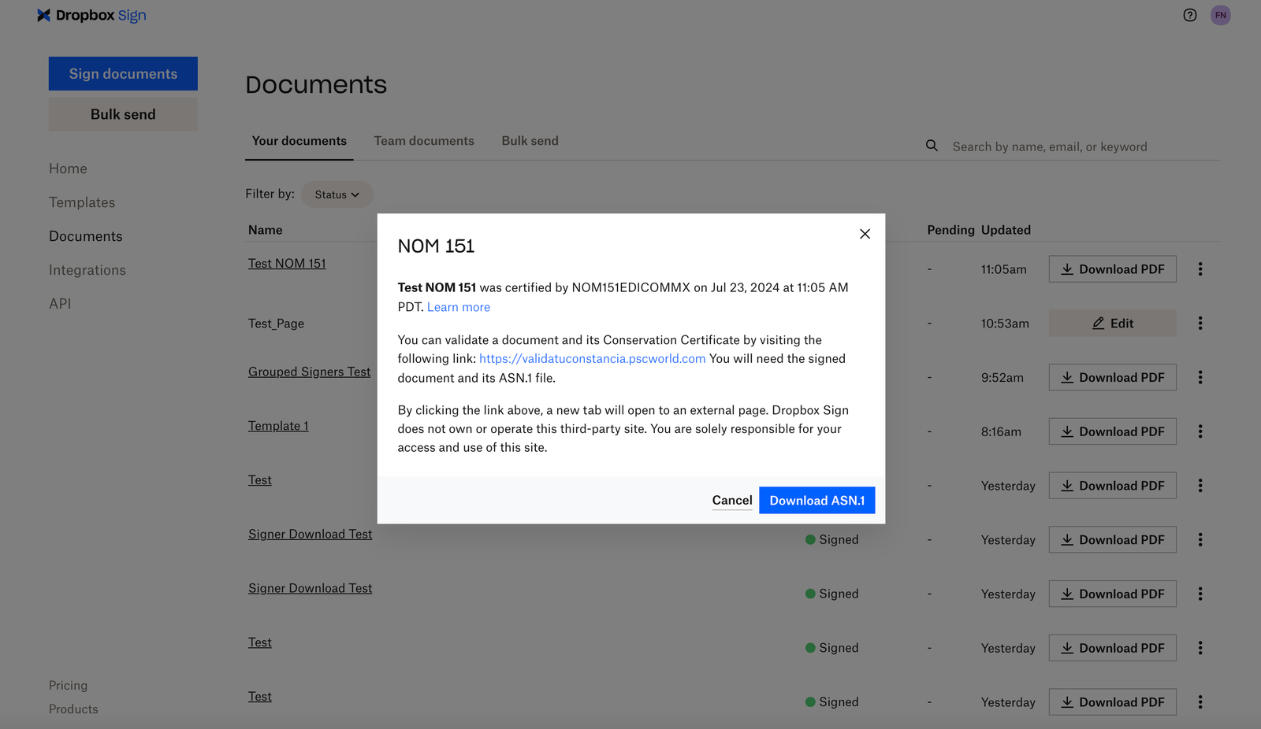
Task: Click Cancel in the dialog
Action: [x=731, y=500]
